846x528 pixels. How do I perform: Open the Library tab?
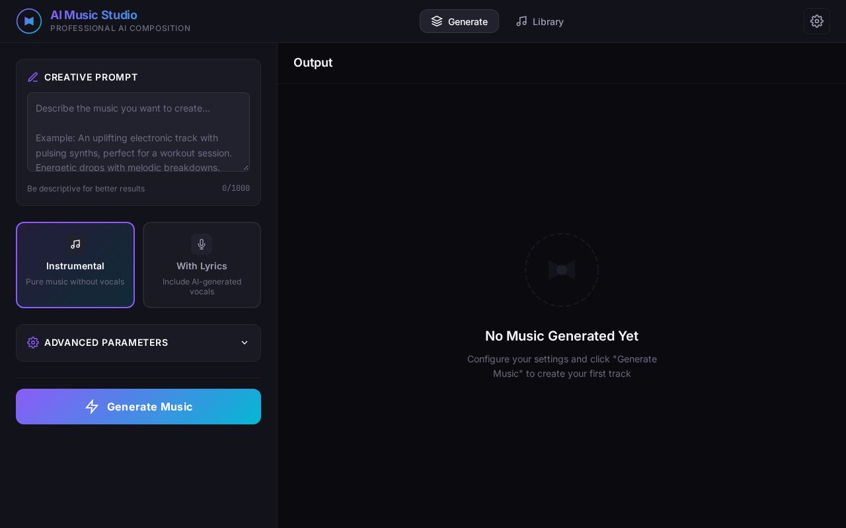540,21
